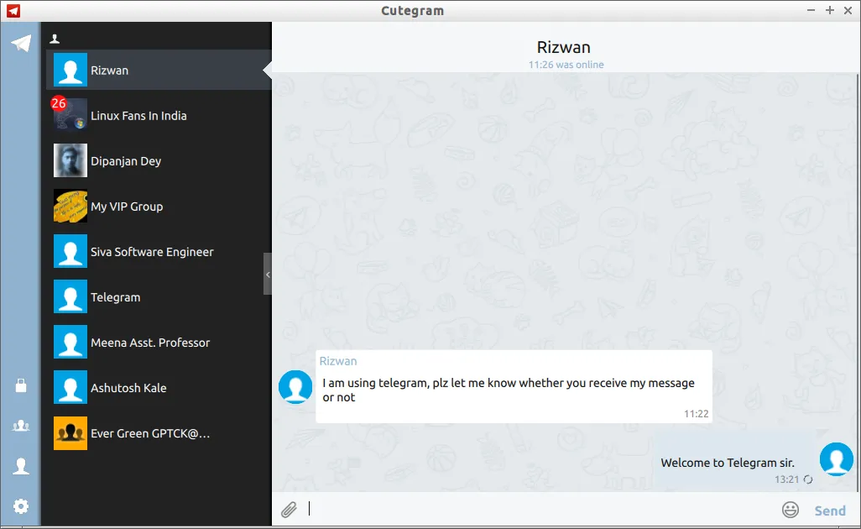Image resolution: width=861 pixels, height=529 pixels.
Task: Collapse the chat list with the side handle
Action: tap(268, 274)
